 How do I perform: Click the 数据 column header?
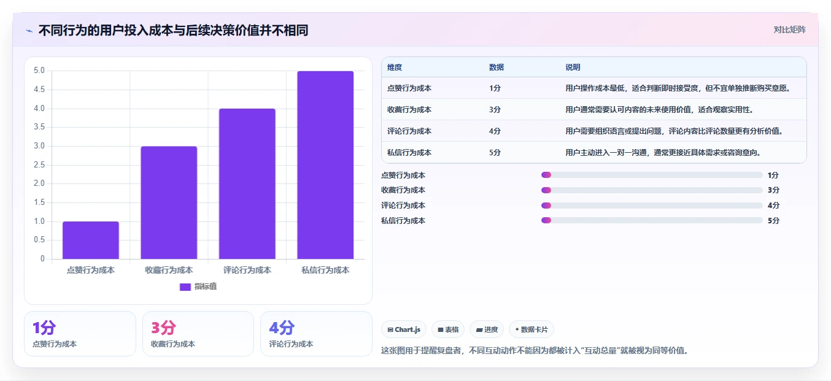(497, 67)
